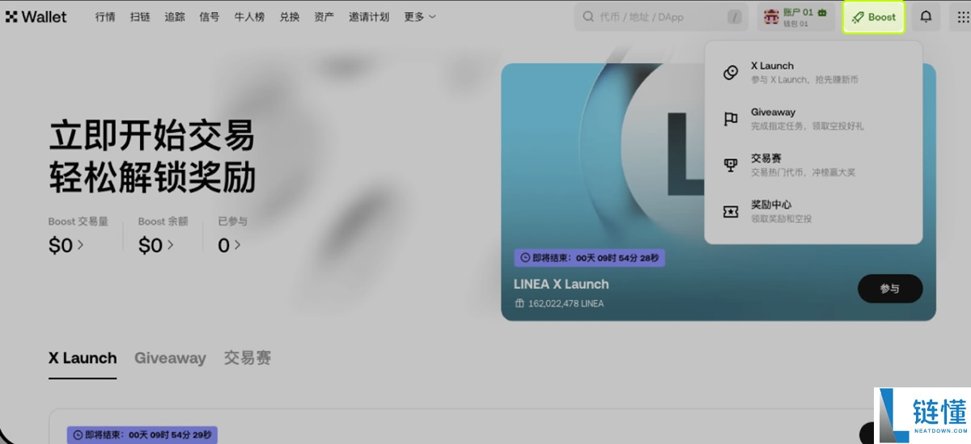This screenshot has width=971, height=444.
Task: Open the notifications bell
Action: pos(926,16)
